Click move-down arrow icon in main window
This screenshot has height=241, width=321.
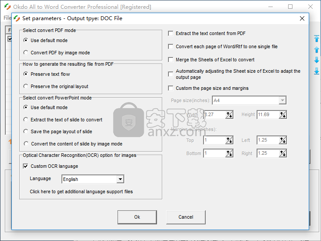click(x=317, y=60)
